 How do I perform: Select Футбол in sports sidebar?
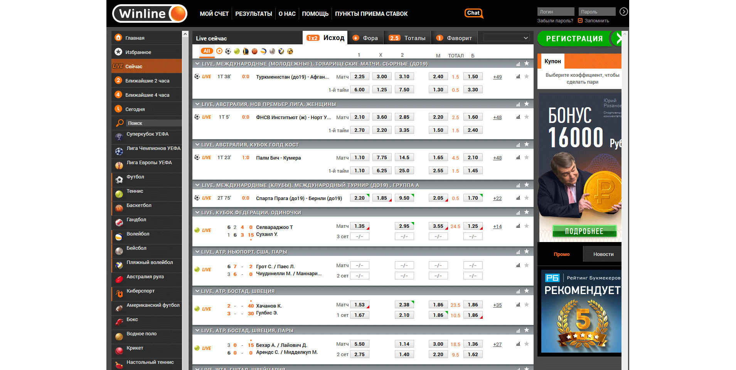tap(147, 179)
